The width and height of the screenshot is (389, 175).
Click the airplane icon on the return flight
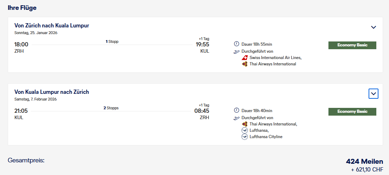(237, 118)
